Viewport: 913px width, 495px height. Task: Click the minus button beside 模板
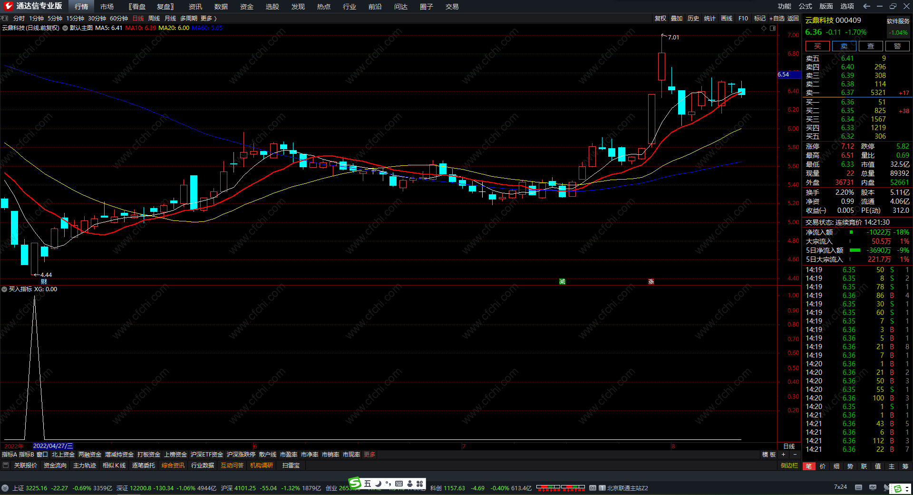(x=795, y=455)
